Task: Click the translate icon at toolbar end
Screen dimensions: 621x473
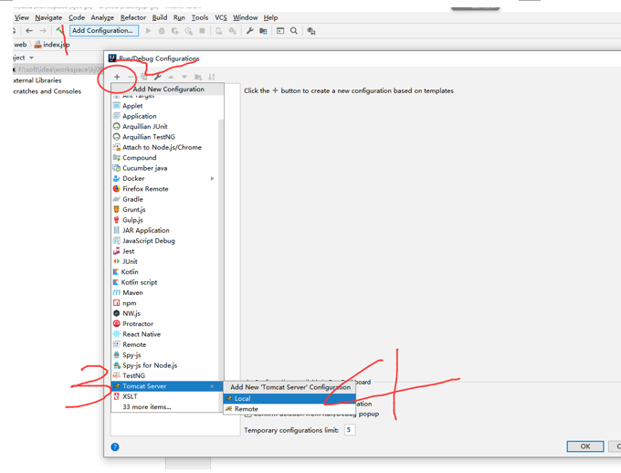Action: pos(311,31)
